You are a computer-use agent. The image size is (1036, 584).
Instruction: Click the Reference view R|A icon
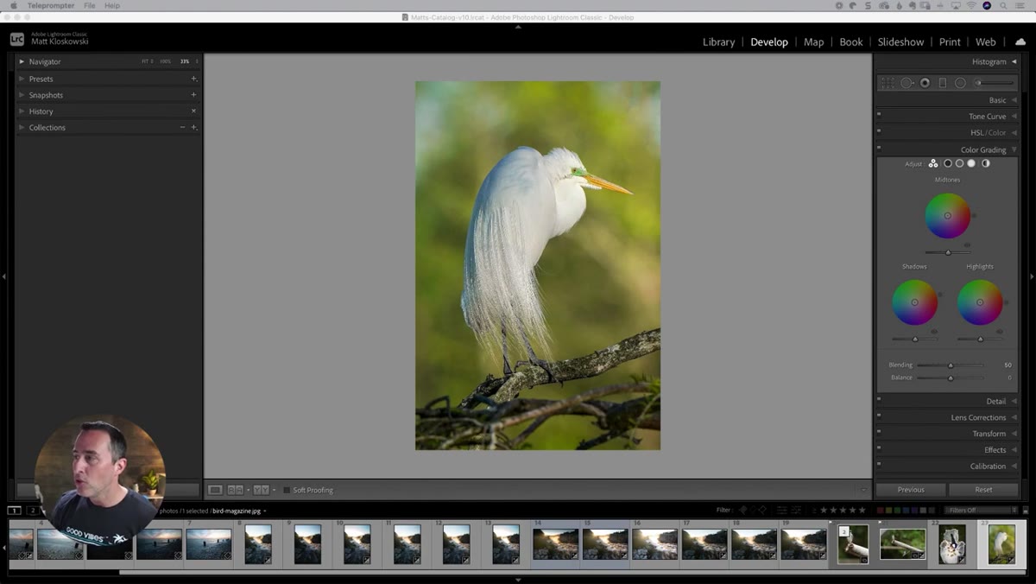235,490
